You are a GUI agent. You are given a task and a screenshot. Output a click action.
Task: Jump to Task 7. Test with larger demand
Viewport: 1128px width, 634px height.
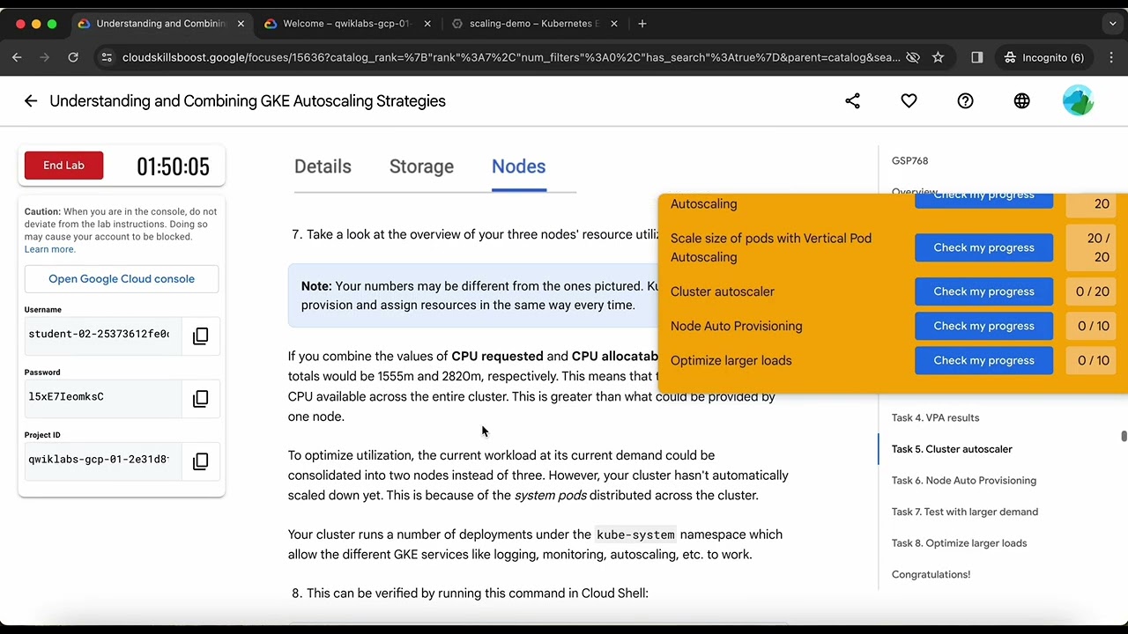965,512
